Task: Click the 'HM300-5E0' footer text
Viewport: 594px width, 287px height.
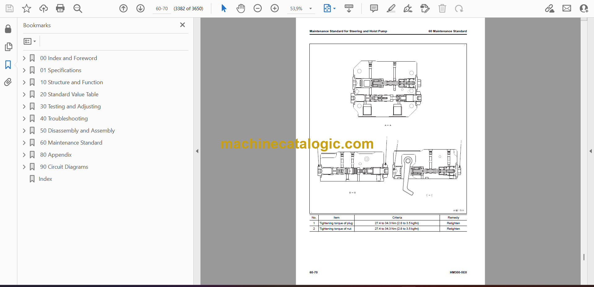Action: (x=458, y=272)
